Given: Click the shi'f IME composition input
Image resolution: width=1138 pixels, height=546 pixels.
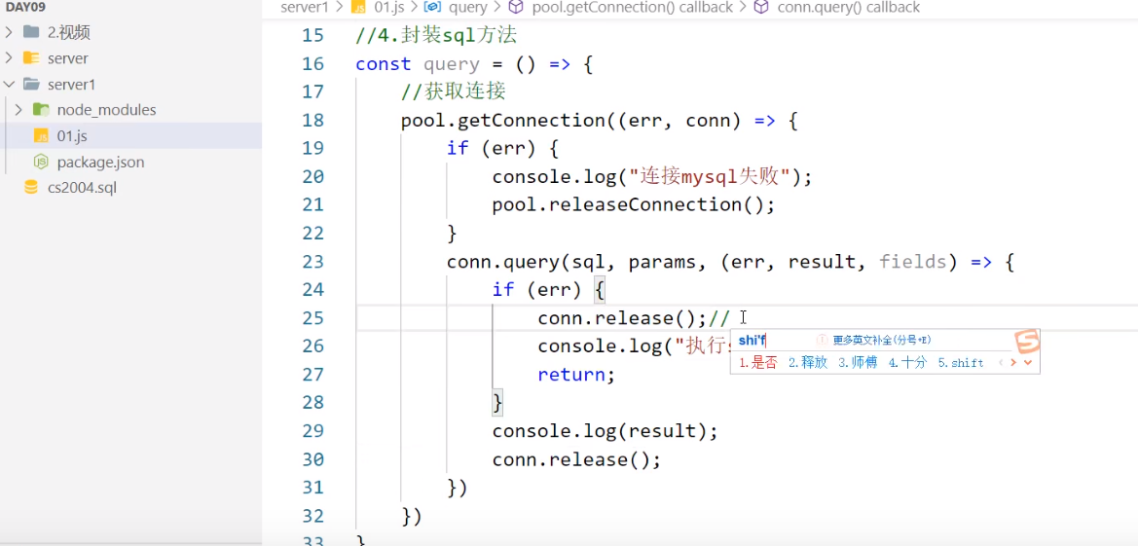Looking at the screenshot, I should [x=752, y=340].
